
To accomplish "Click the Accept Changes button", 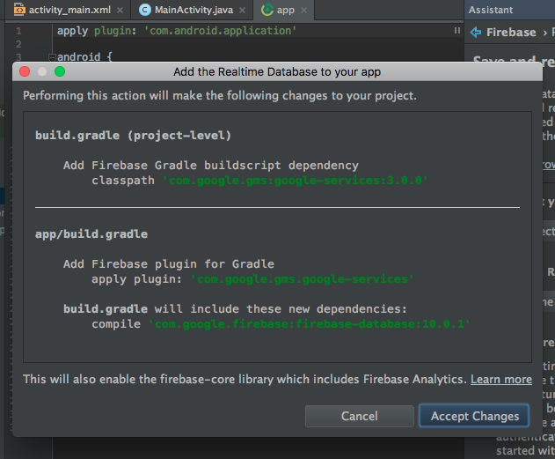I will pos(474,416).
